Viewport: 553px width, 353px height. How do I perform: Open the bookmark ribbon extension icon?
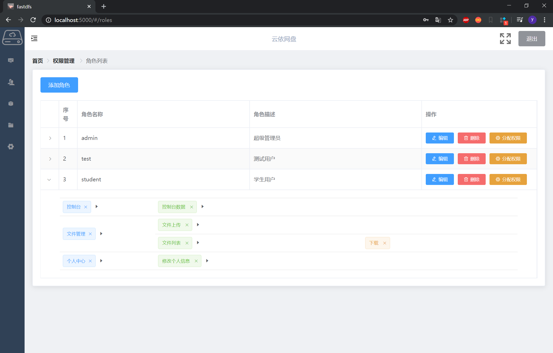(491, 20)
